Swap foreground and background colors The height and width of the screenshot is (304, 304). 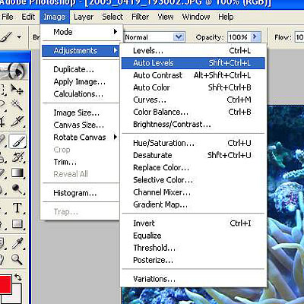tap(17, 277)
